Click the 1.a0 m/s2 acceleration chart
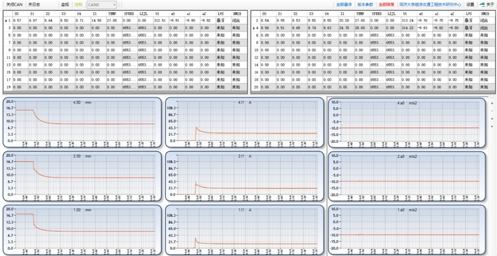This screenshot has width=497, height=256. 407,230
